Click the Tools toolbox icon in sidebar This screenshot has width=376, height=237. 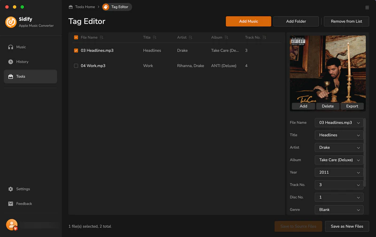pyautogui.click(x=10, y=76)
